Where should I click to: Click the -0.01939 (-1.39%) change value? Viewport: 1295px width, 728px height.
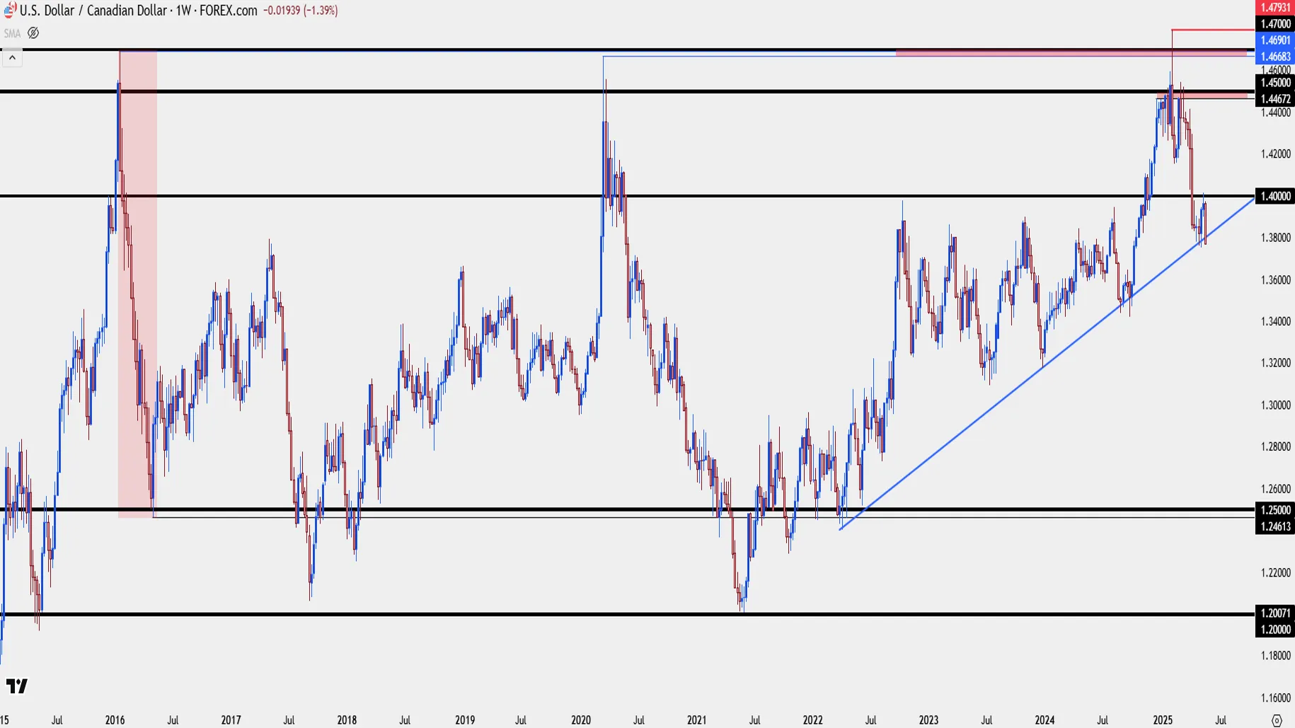(300, 11)
